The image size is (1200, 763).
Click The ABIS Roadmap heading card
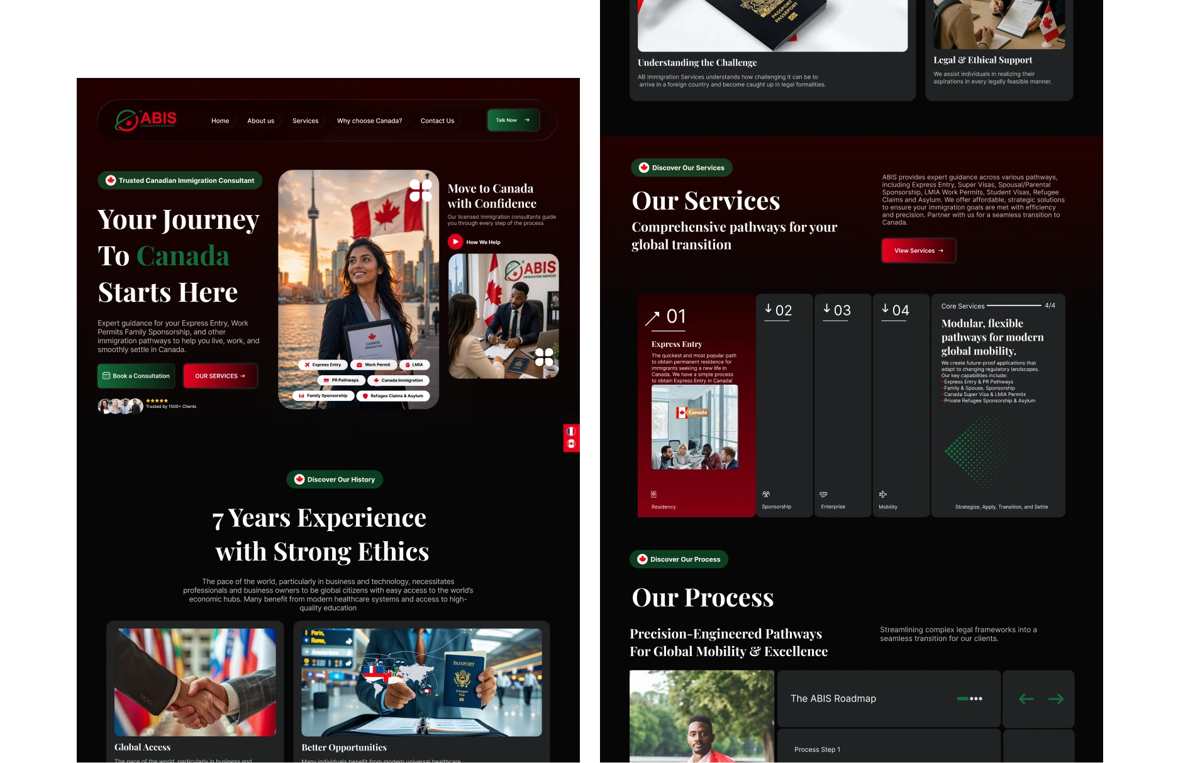coord(889,699)
